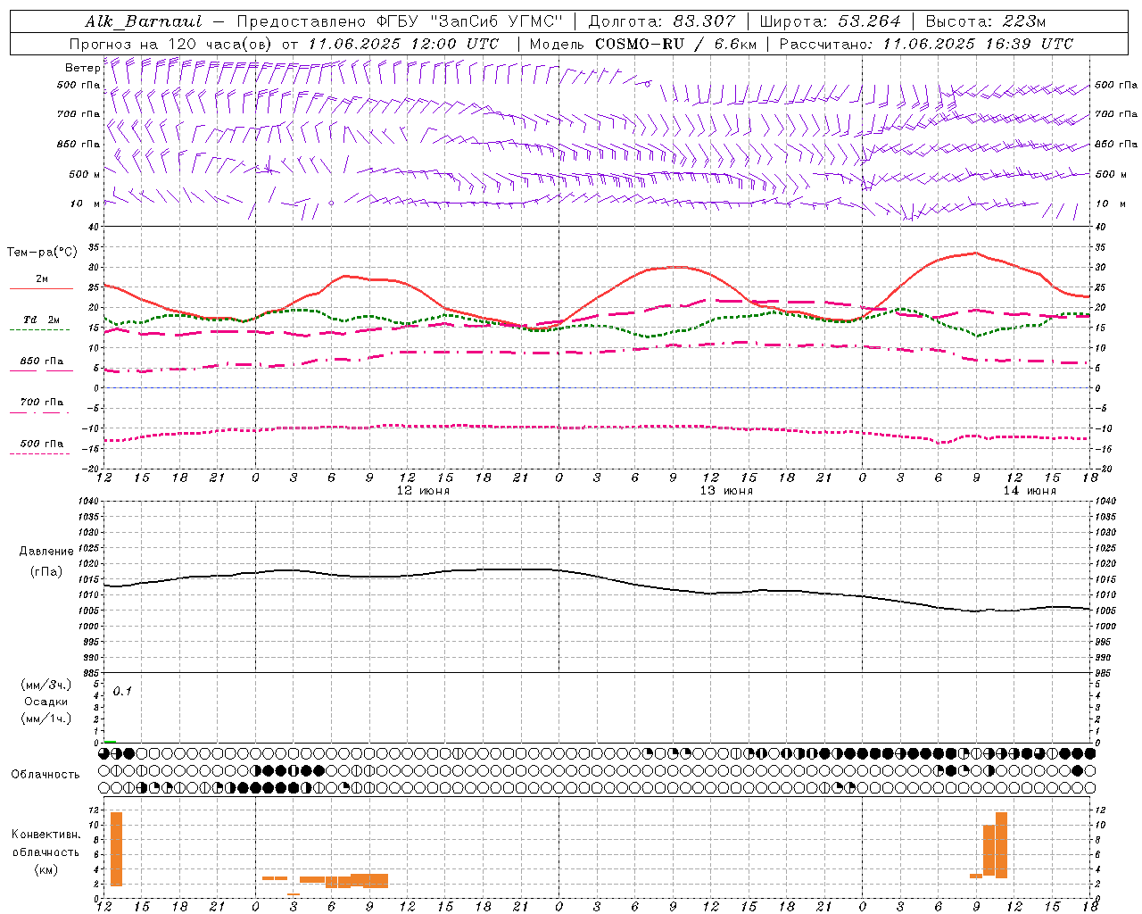Image resolution: width=1142 pixels, height=914 pixels.
Task: Select '500 гПа' entry in temperature legend
Action: tap(41, 444)
